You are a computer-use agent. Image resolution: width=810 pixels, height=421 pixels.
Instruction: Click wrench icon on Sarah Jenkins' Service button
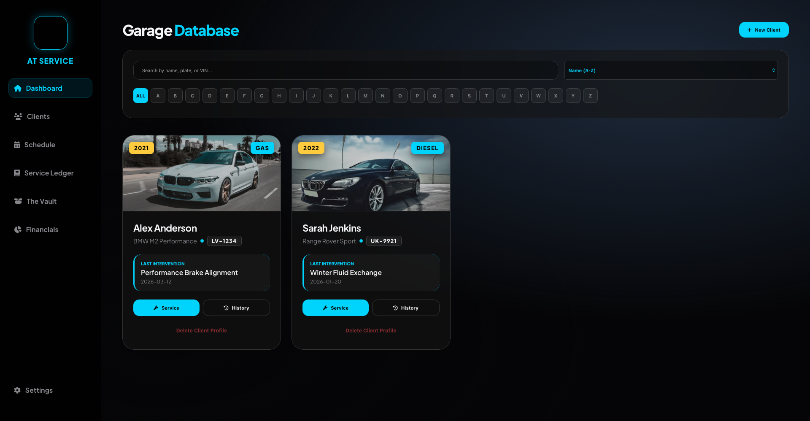click(x=325, y=308)
